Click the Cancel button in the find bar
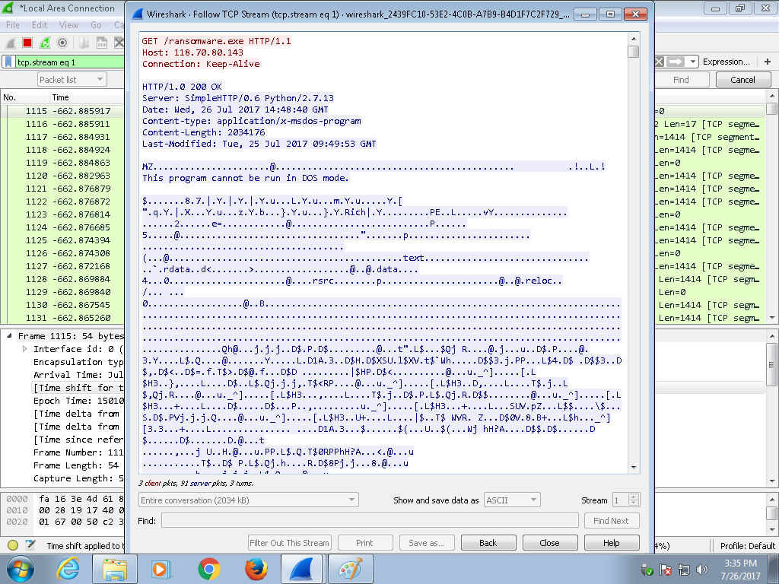779x584 pixels. (x=742, y=80)
